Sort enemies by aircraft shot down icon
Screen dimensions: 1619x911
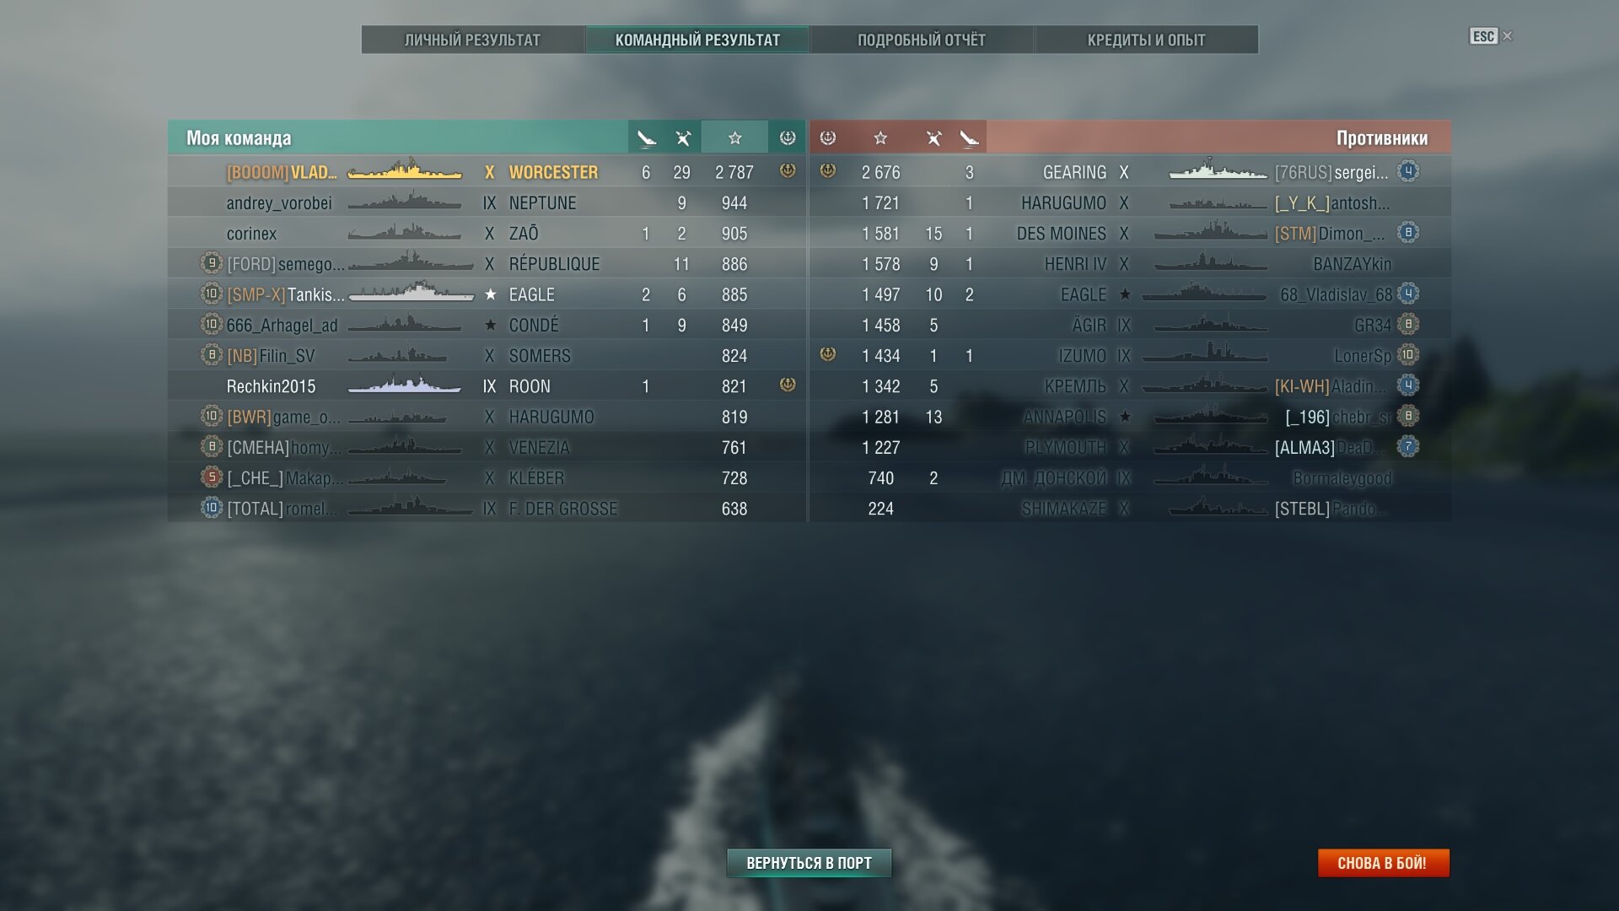coord(933,137)
